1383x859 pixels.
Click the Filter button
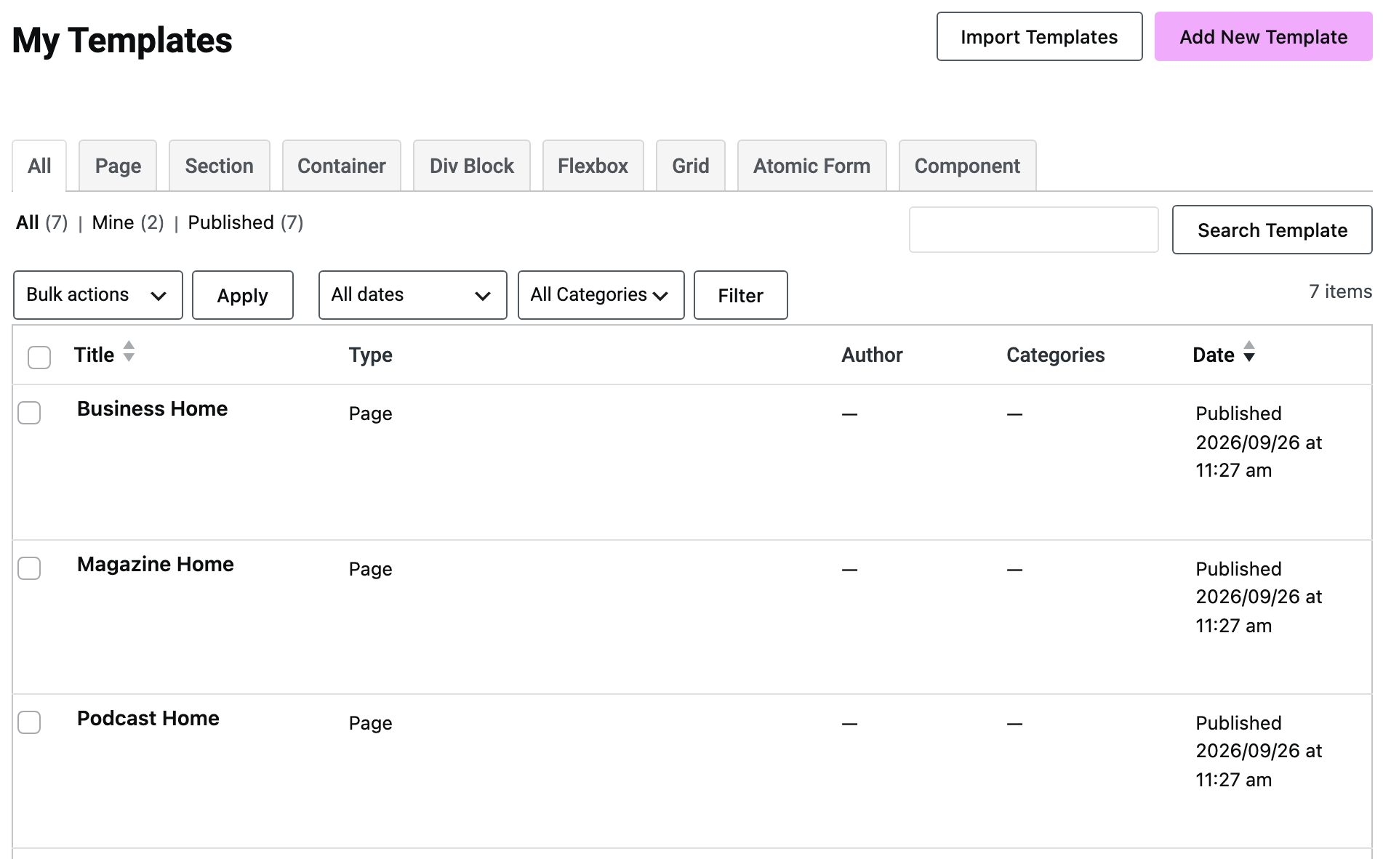[x=740, y=295]
